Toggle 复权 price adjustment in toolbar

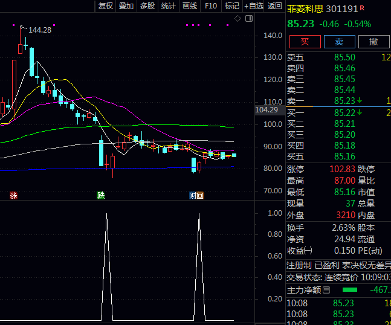106,6
